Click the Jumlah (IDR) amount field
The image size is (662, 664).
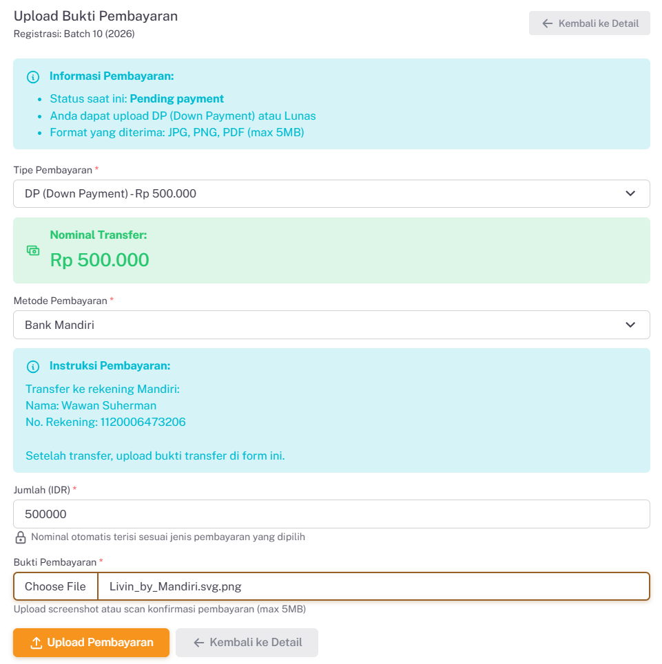[331, 513]
